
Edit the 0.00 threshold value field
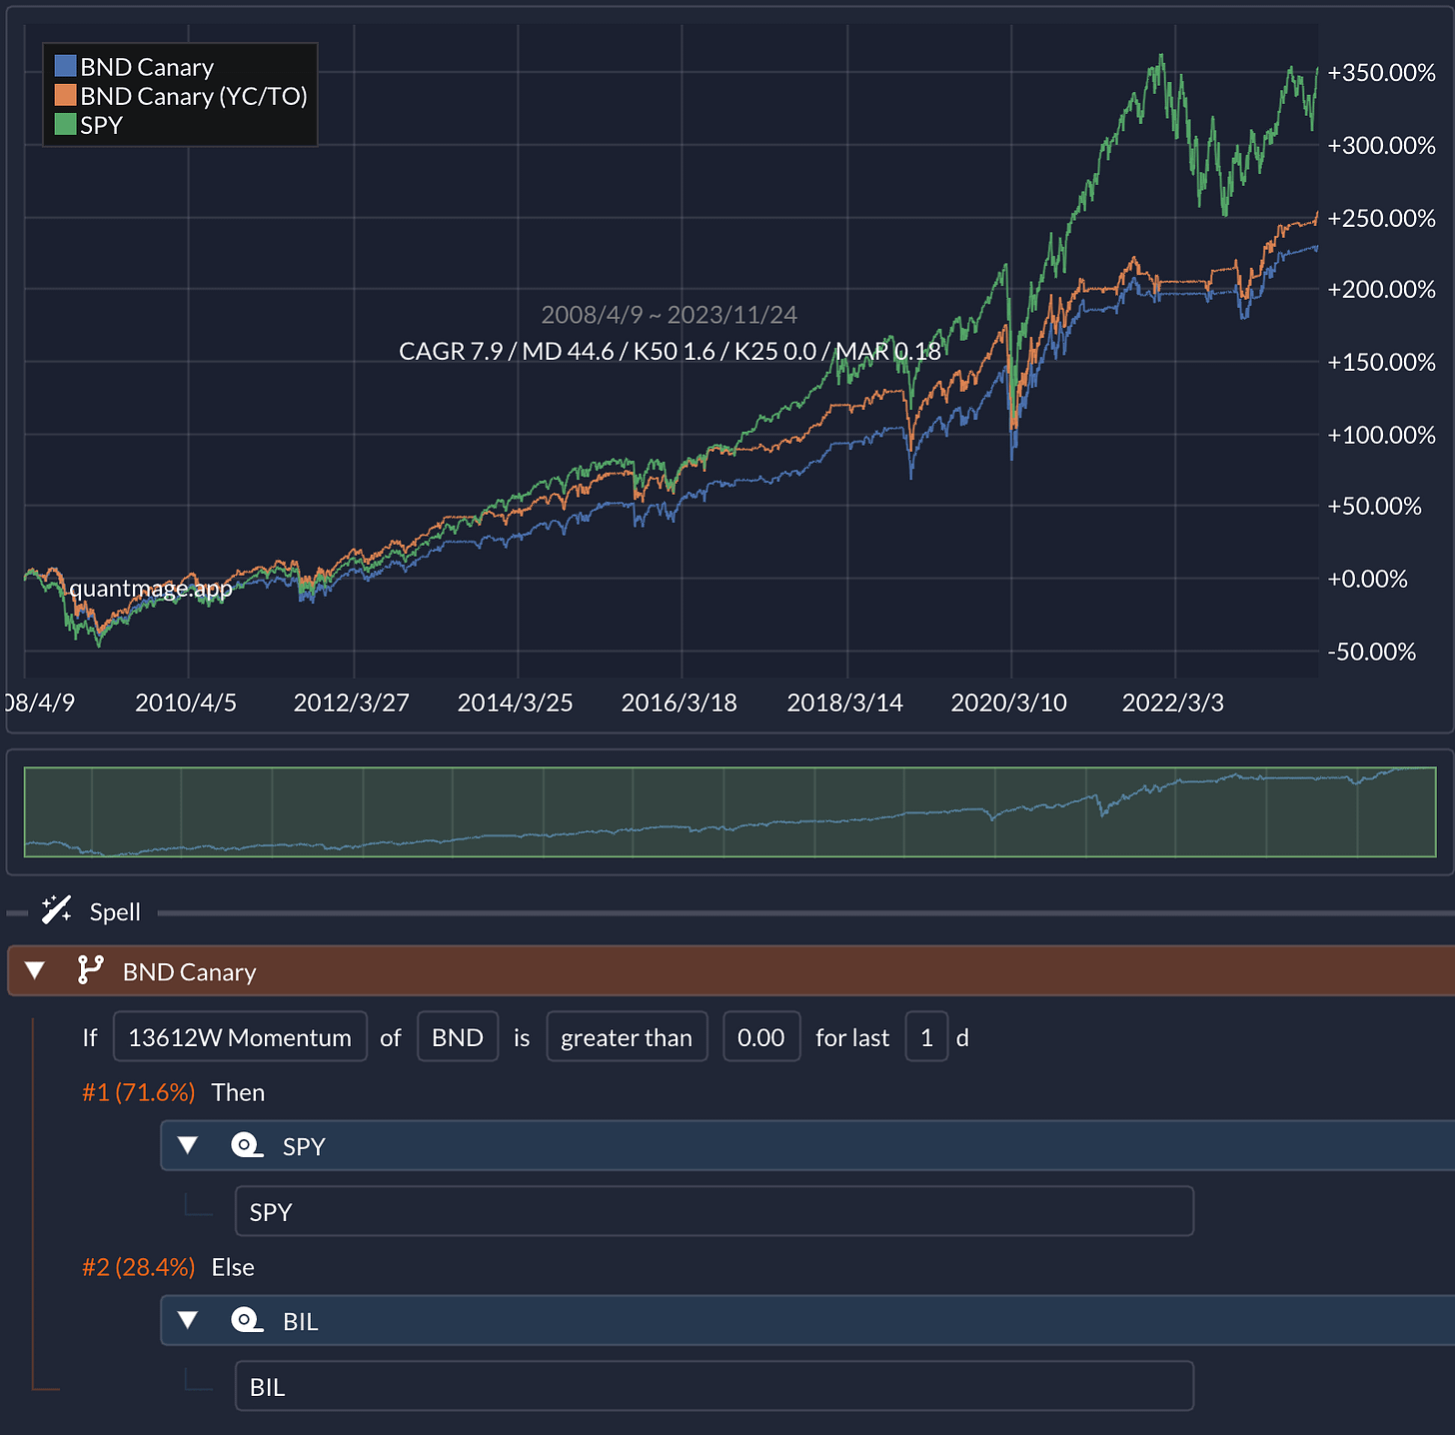[761, 1036]
